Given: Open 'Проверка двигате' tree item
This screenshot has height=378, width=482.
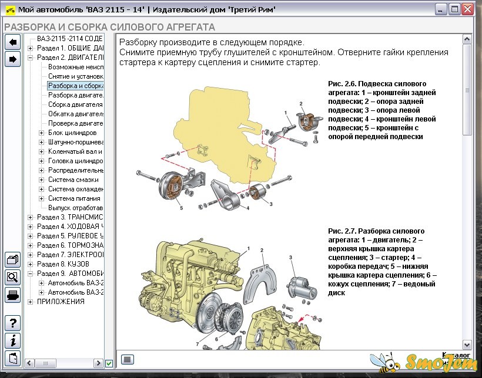Looking at the screenshot, I should 76,123.
